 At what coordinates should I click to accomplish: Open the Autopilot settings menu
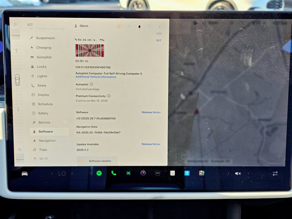[41, 57]
